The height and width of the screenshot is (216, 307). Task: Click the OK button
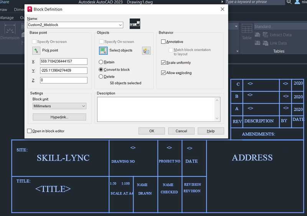click(152, 131)
